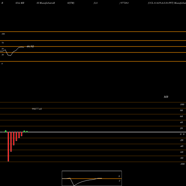Image resolution: width=186 pixels, height=186 pixels.
Task: Click the RSI 70 level orange line
Action: 93,41
